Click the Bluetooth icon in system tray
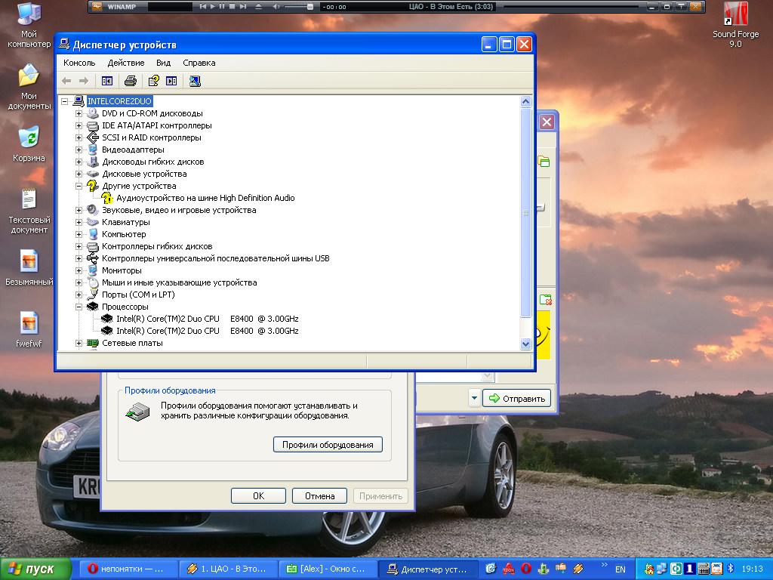 click(730, 569)
